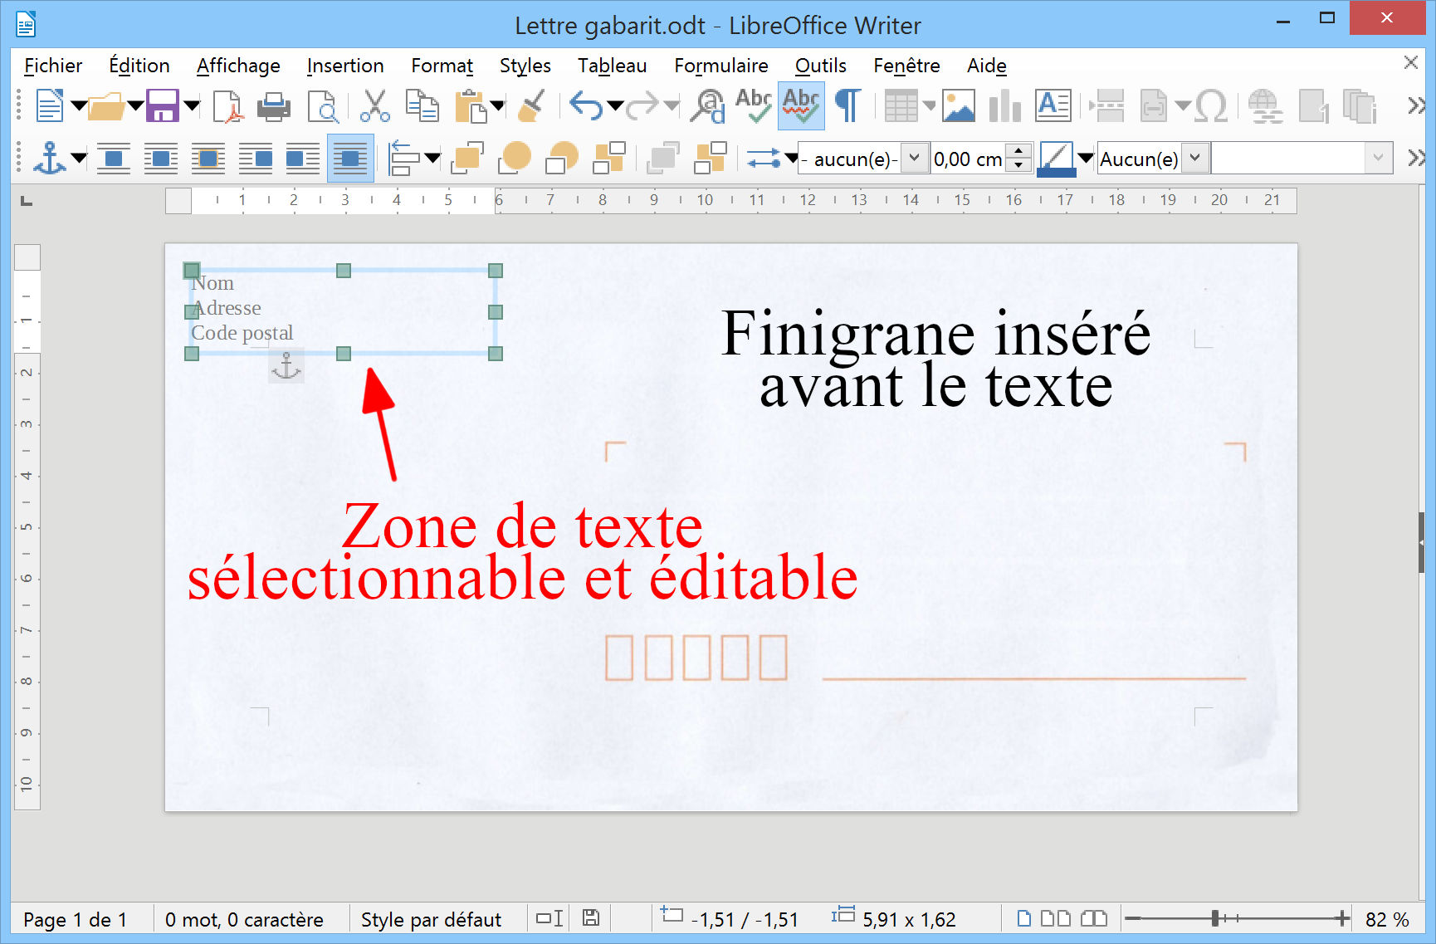1436x944 pixels.
Task: Click the line width 0,00 cm field
Action: [x=968, y=158]
